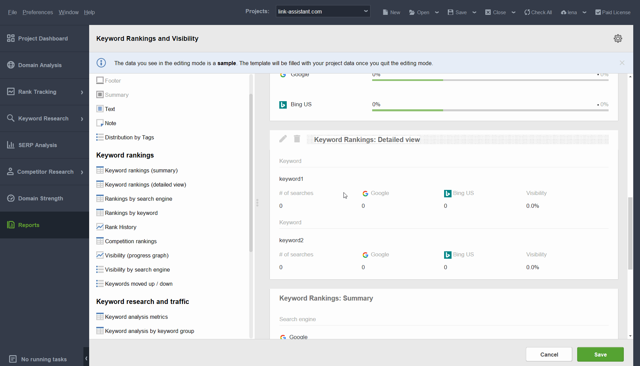The width and height of the screenshot is (640, 366).
Task: Select Keywords moved up / down widget
Action: (134, 284)
